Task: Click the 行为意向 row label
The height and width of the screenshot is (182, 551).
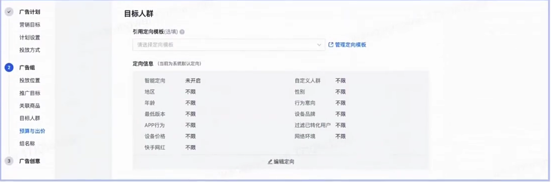Action: pyautogui.click(x=305, y=103)
